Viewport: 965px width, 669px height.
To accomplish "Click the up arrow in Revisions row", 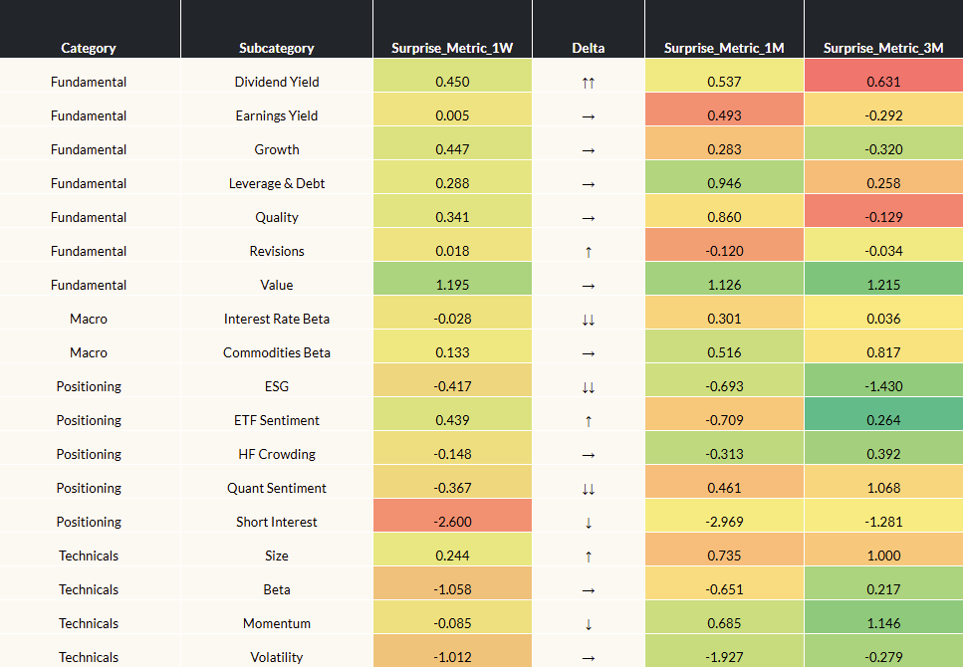I will coord(589,252).
